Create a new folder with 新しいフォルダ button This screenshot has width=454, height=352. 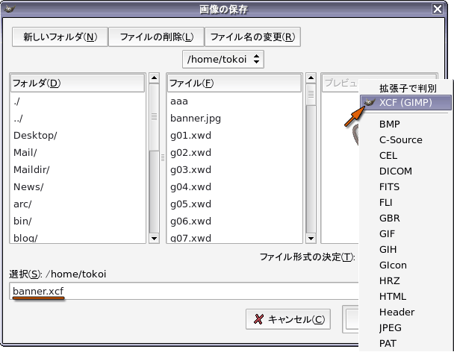[60, 37]
